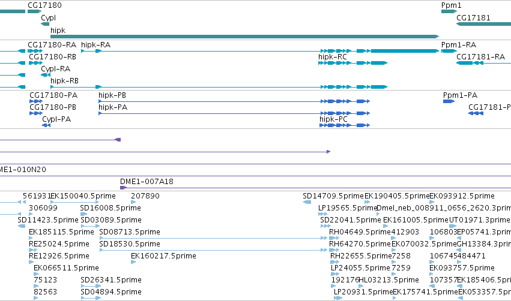Click the Ppm1 gene arrow glyph
The width and height of the screenshot is (511, 301).
click(449, 11)
